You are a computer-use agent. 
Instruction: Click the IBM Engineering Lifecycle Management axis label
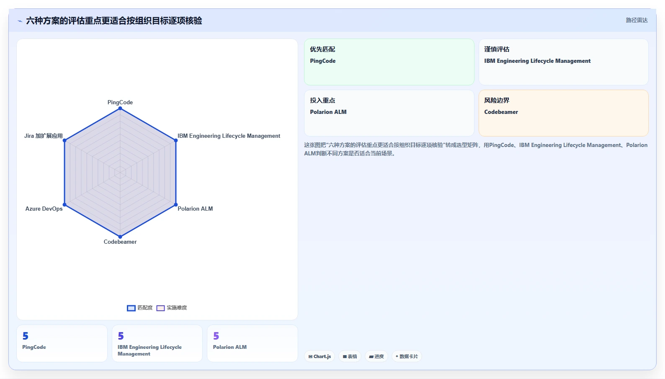point(229,136)
